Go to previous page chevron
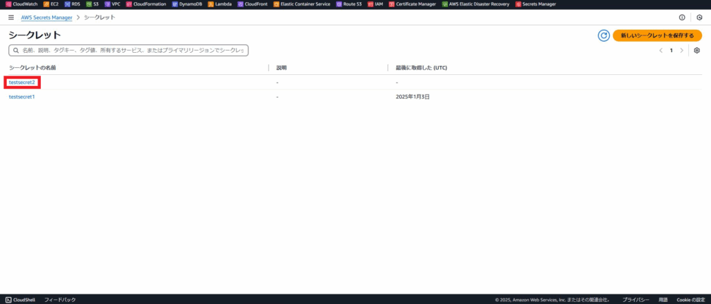711x304 pixels. point(660,51)
